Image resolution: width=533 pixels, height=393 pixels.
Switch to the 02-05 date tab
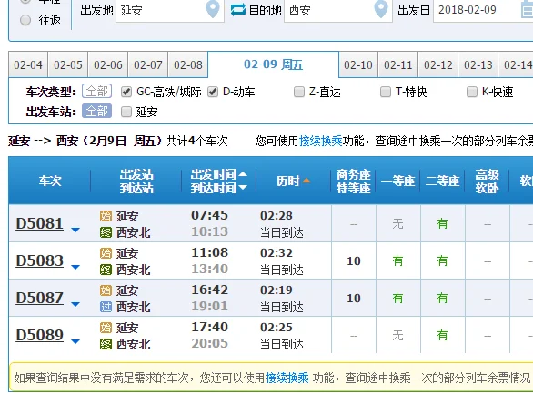[x=68, y=64]
